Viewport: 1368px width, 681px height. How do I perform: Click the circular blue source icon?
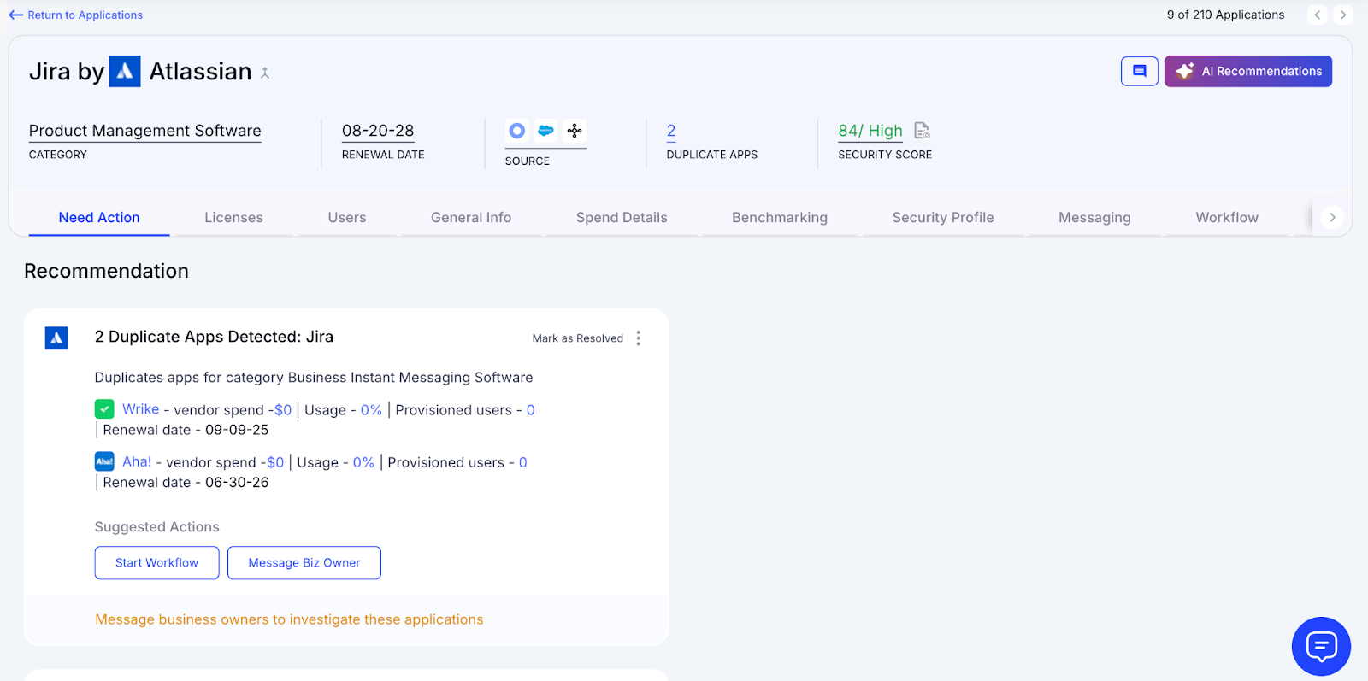pyautogui.click(x=516, y=131)
